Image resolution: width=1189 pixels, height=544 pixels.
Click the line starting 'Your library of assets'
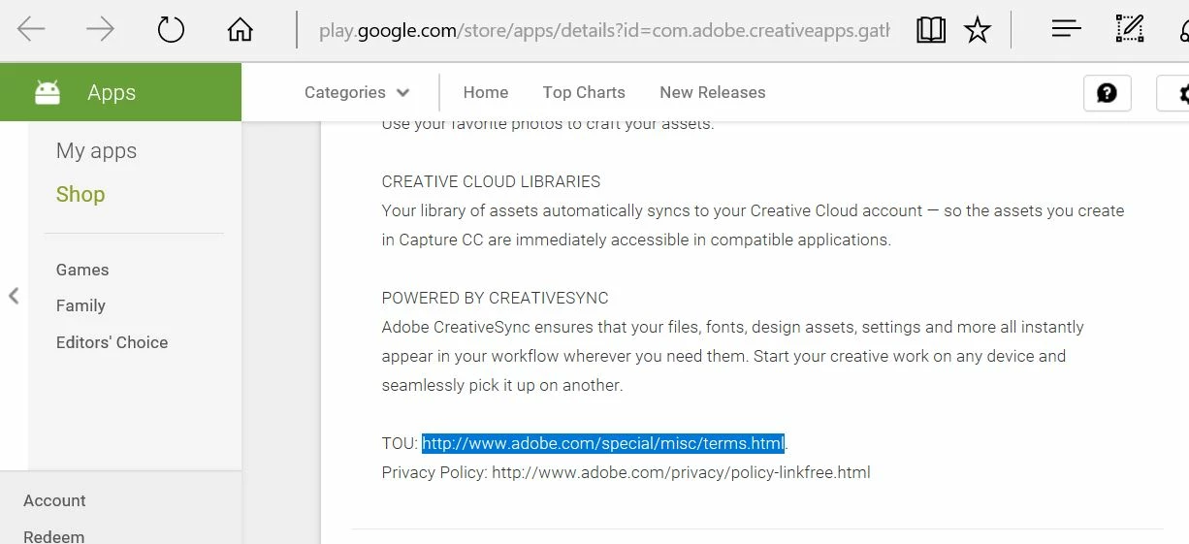coord(753,210)
